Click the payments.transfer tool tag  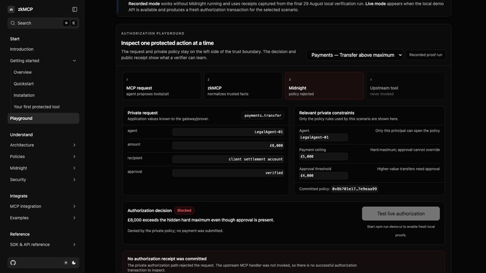[263, 116]
